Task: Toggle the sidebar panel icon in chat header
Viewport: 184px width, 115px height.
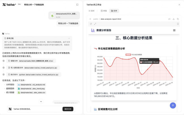Action: (77, 4)
